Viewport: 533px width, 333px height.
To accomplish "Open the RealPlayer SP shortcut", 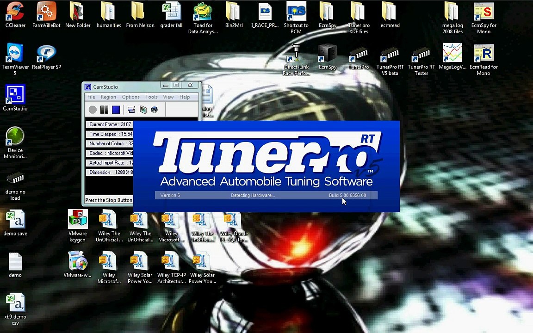I will pyautogui.click(x=46, y=56).
